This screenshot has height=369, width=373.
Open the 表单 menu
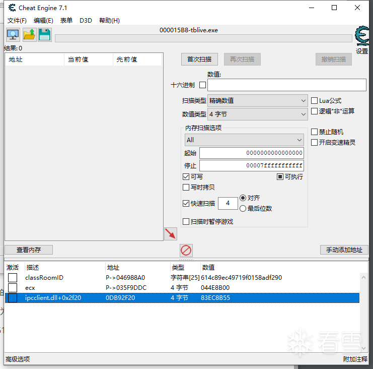tap(66, 21)
